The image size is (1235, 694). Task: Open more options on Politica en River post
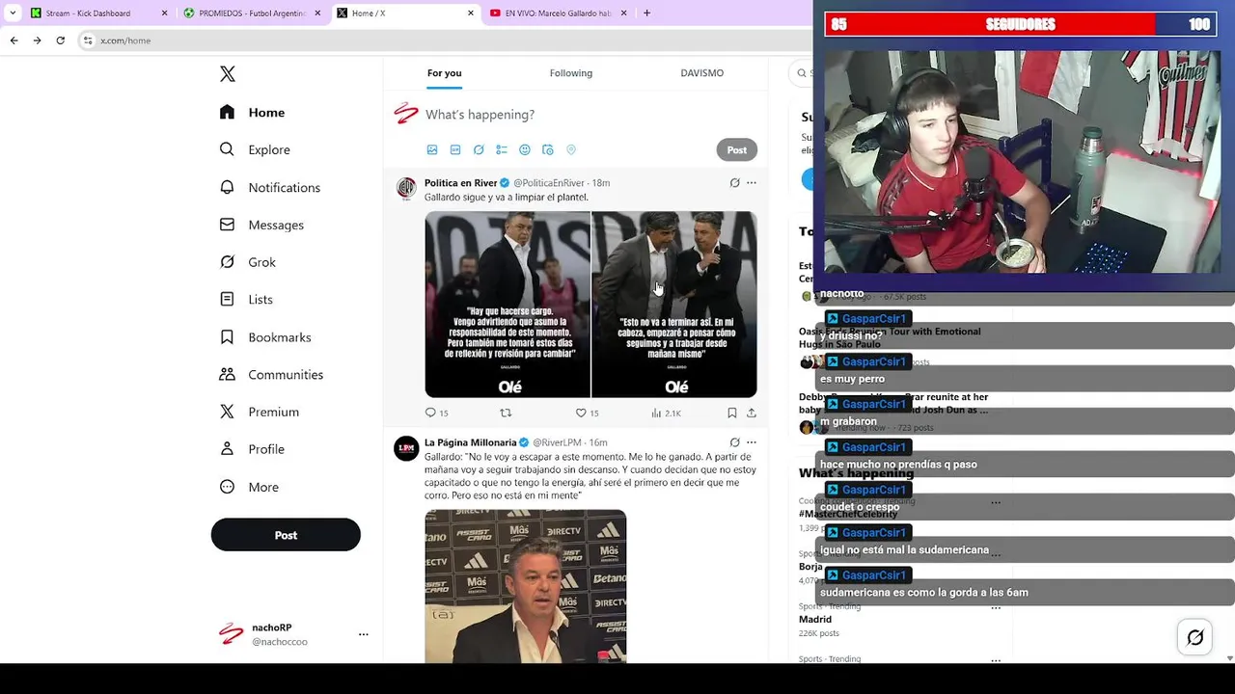click(752, 182)
